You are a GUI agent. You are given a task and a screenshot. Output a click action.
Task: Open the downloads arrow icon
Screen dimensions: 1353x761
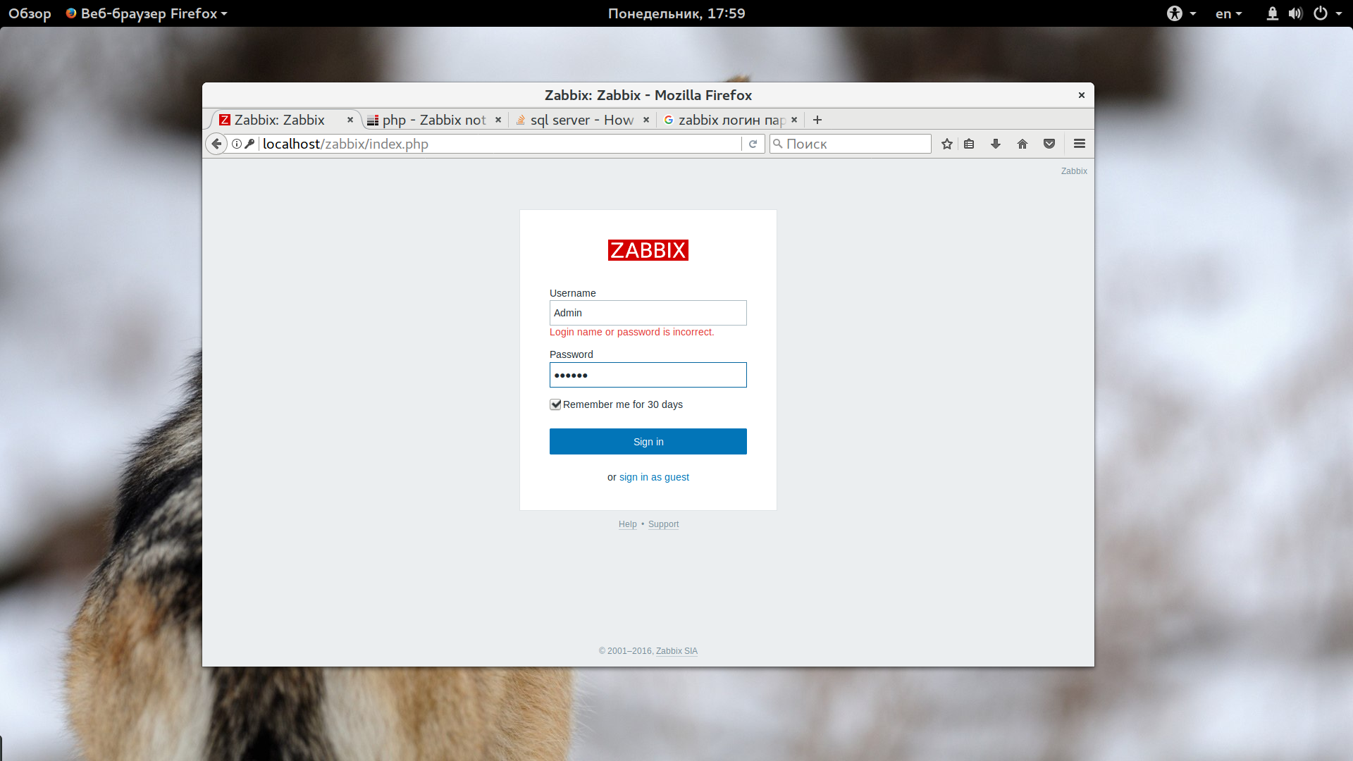[x=996, y=144]
